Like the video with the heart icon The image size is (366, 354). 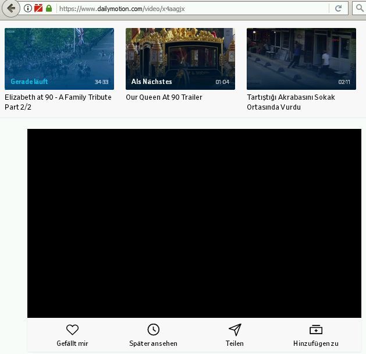tap(72, 330)
